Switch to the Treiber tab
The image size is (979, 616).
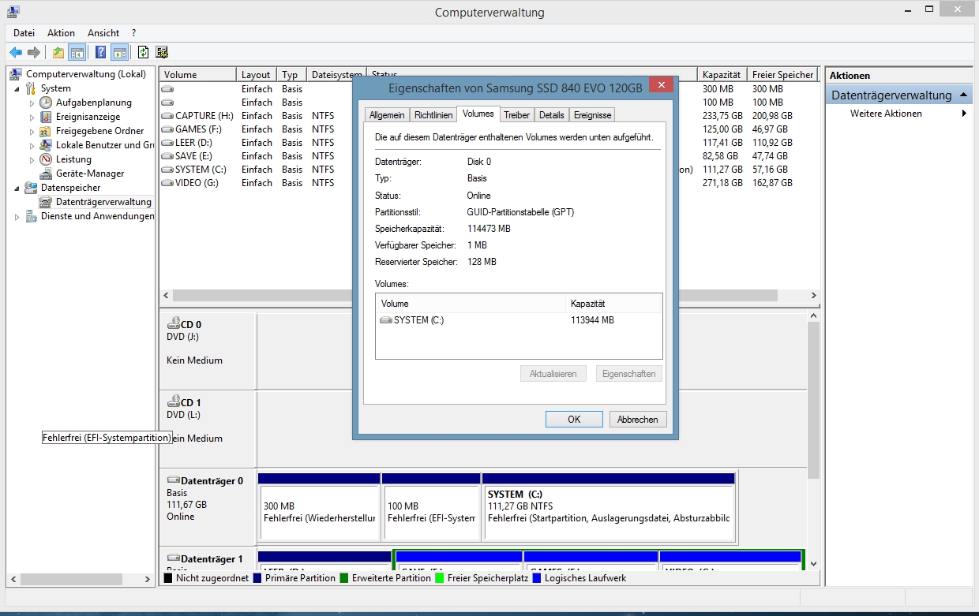point(517,115)
